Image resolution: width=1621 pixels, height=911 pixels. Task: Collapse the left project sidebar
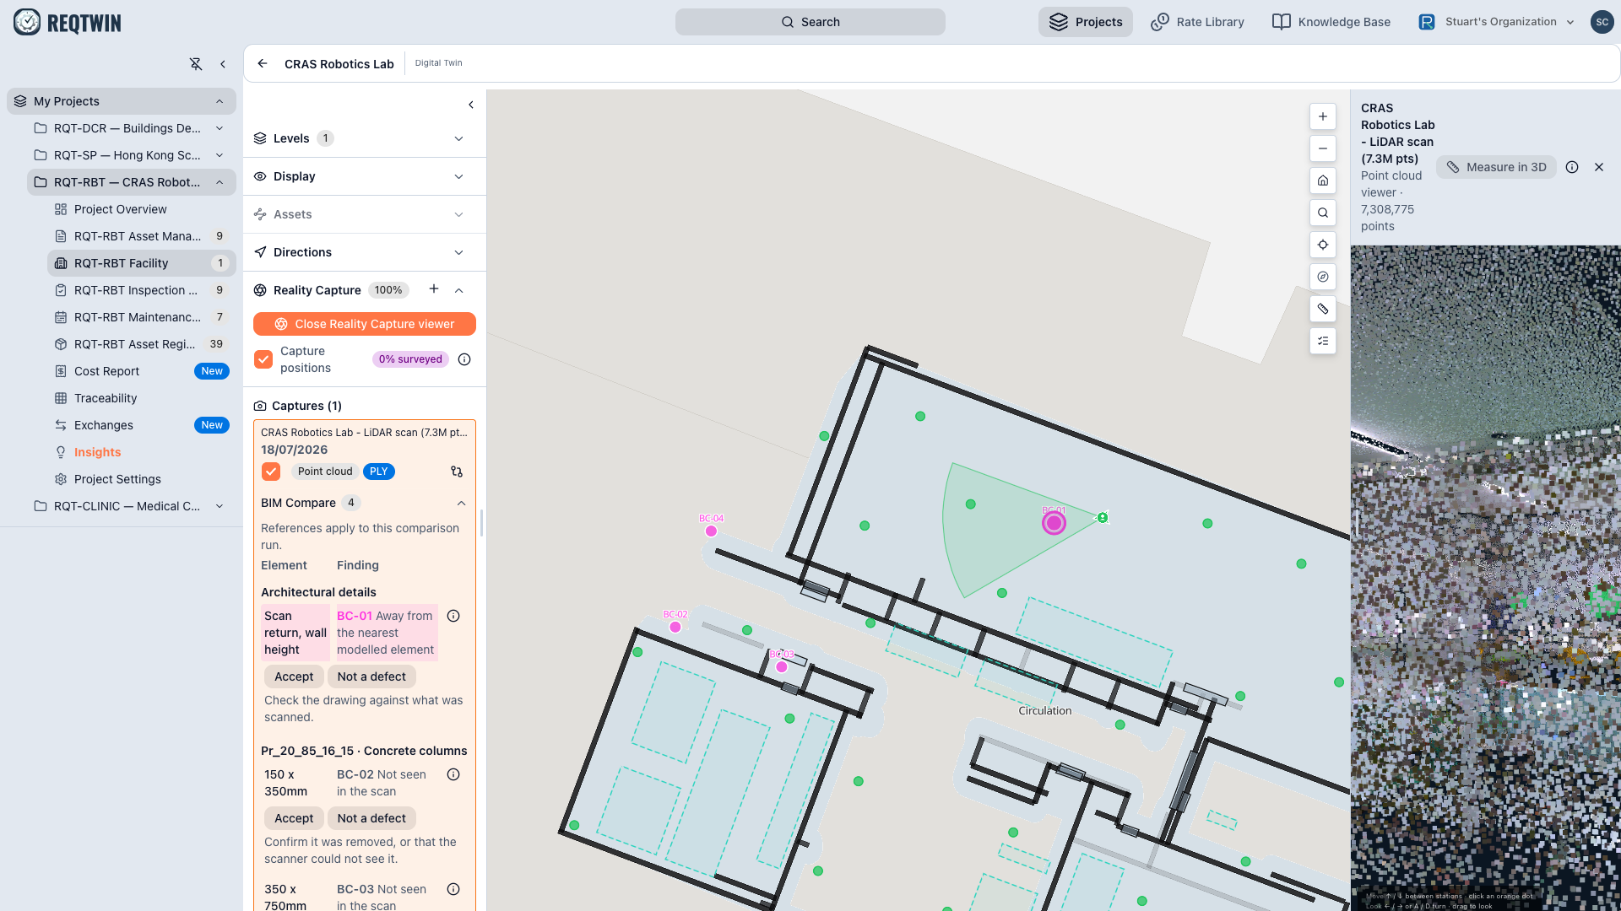223,64
